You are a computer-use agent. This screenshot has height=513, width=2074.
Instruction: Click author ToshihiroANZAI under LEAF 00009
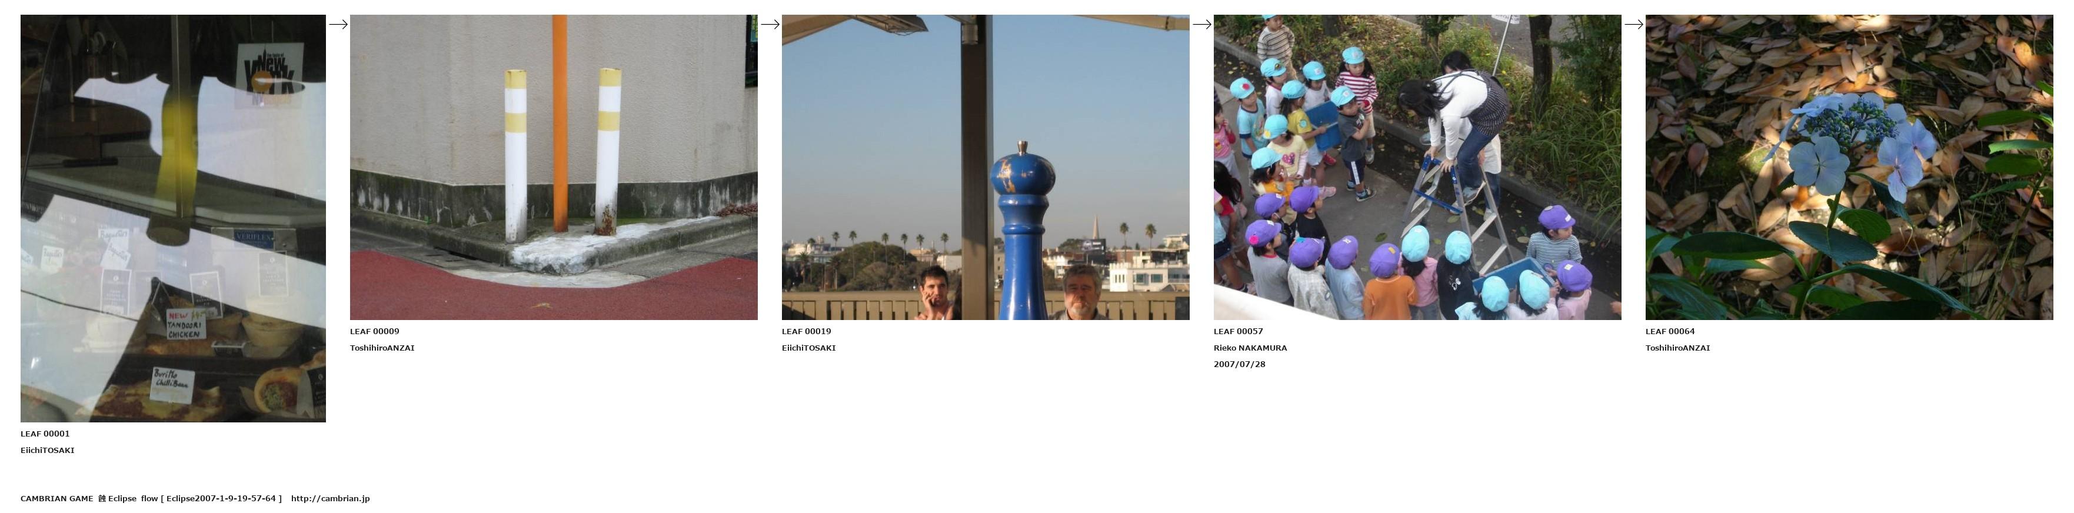click(382, 348)
